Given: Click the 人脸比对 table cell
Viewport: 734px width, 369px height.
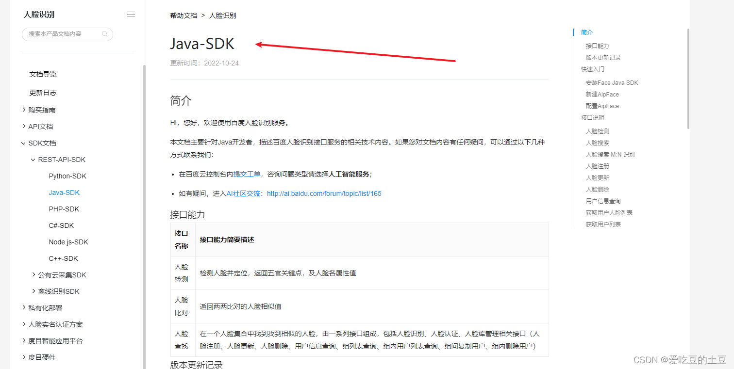Looking at the screenshot, I should coord(183,306).
